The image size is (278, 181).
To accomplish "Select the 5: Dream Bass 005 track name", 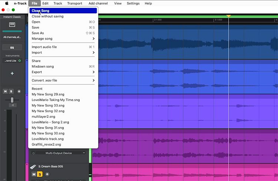I will [x=51, y=167].
